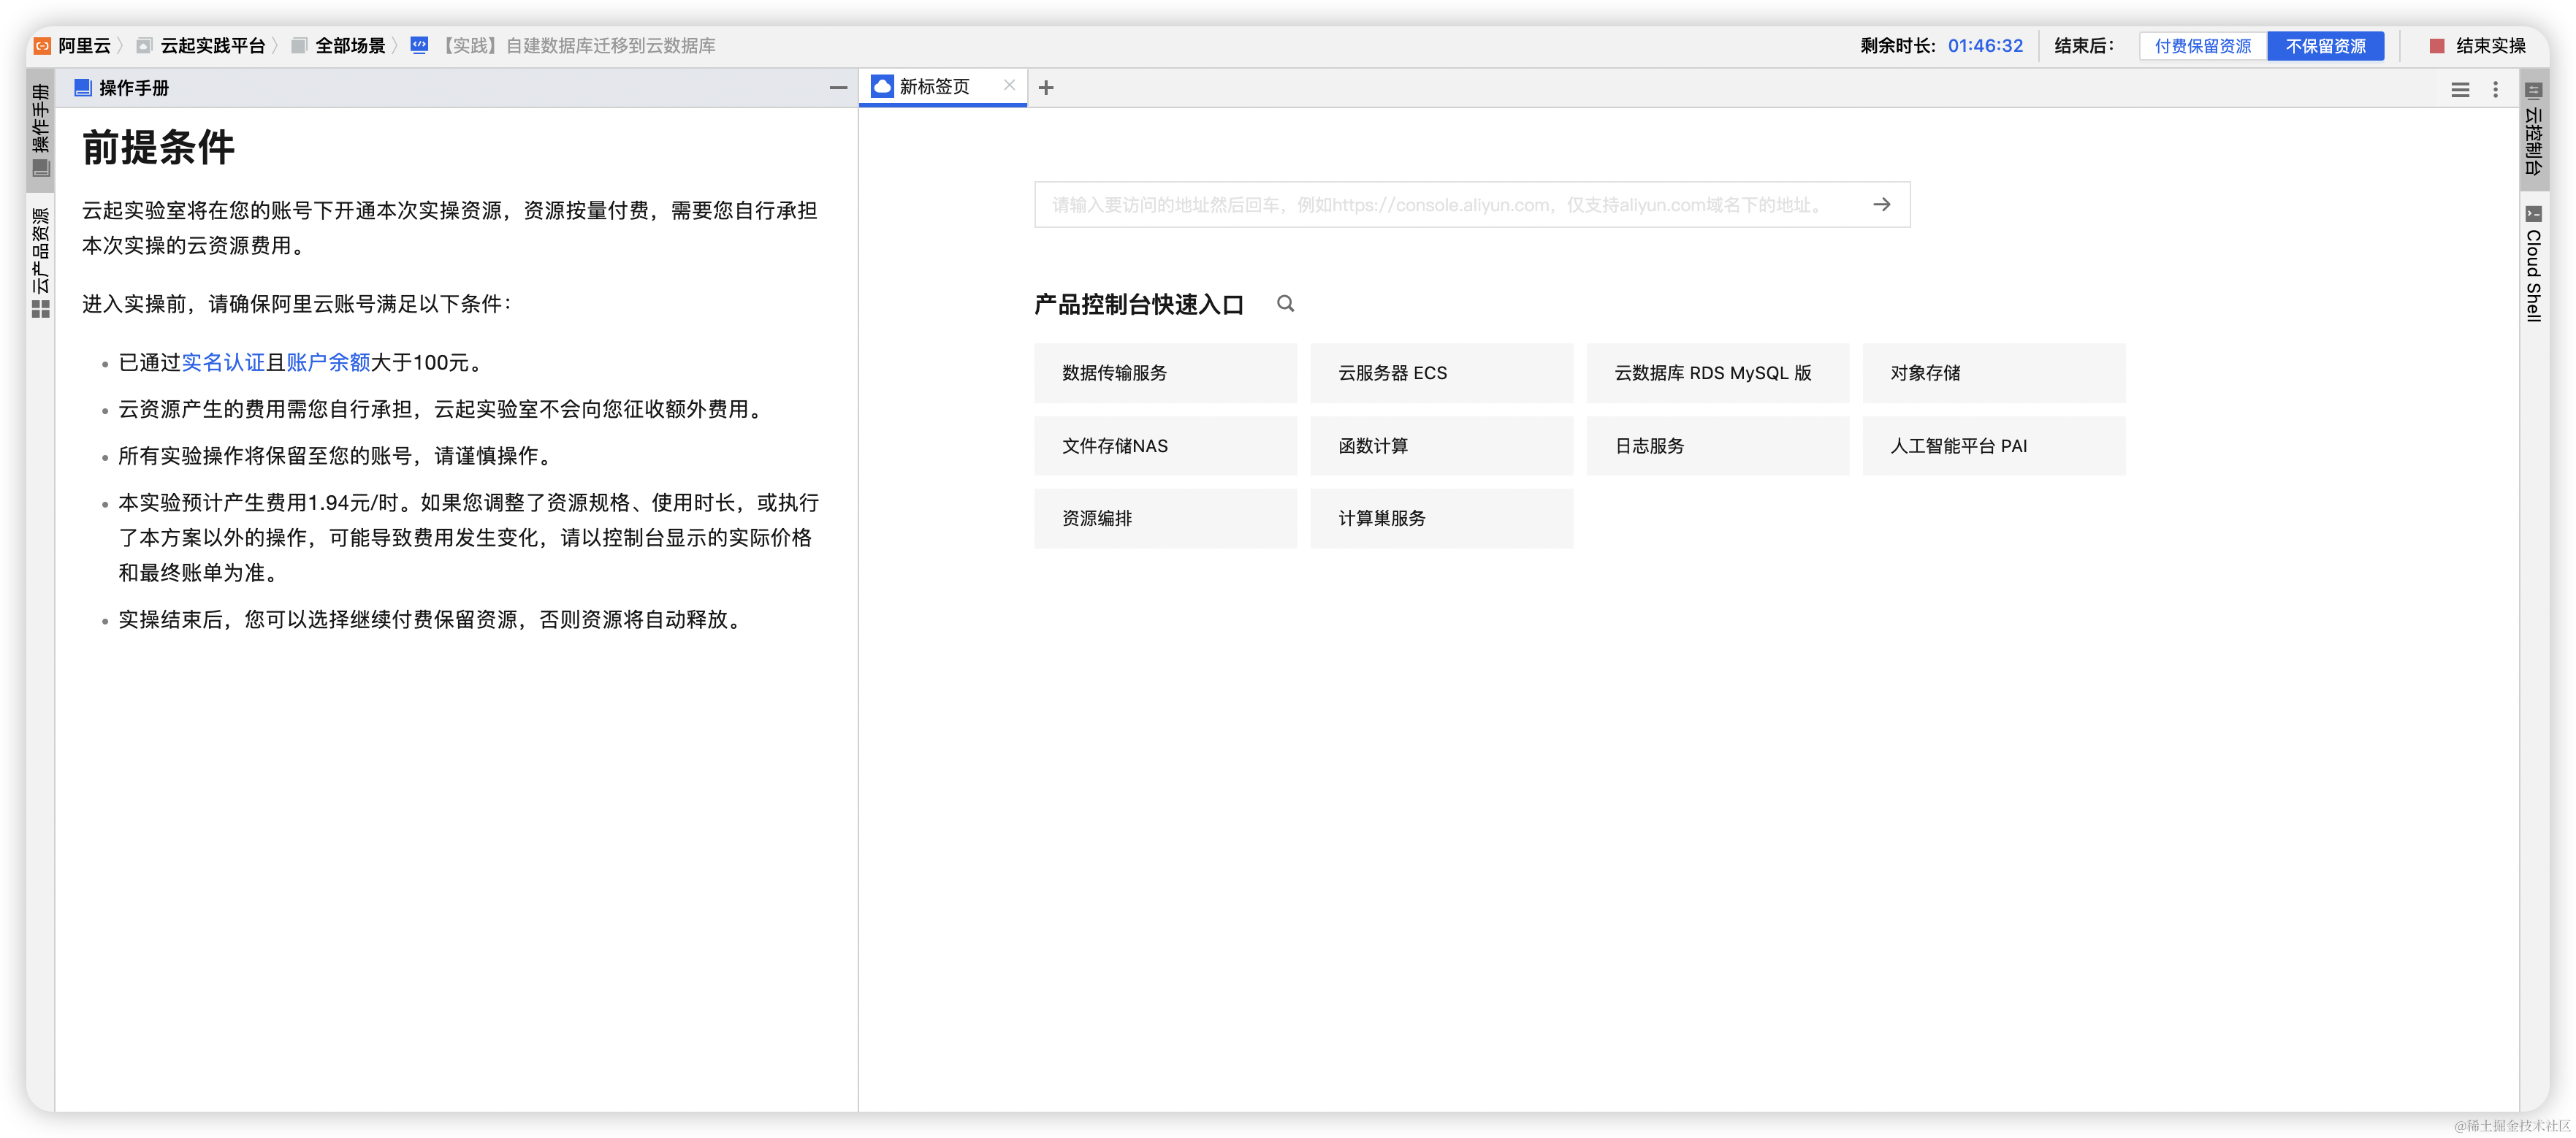Viewport: 2576px width, 1138px height.
Task: Open a new tab with plus icon
Action: tap(1046, 88)
